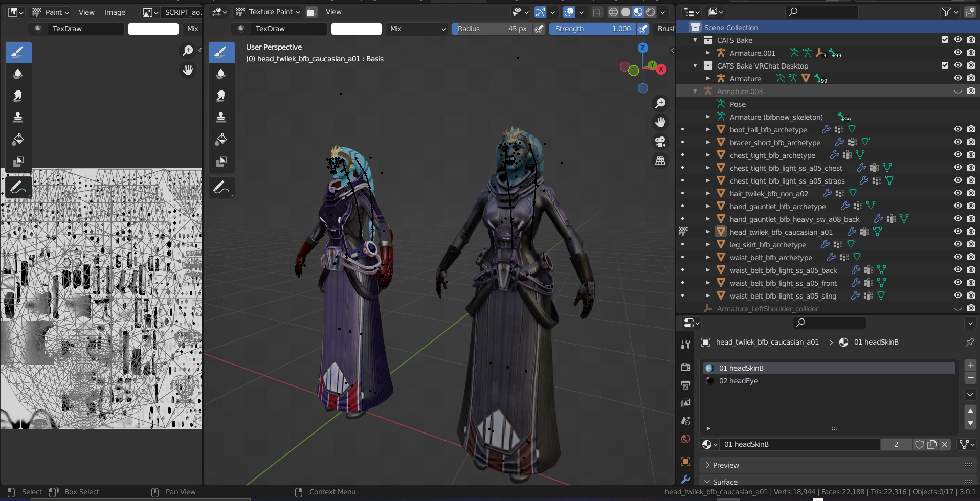Adjust the brush Strength slider
The height and width of the screenshot is (501, 980).
(x=592, y=29)
